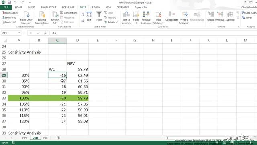Image resolution: width=257 pixels, height=145 pixels.
Task: Add a new sheet with plus button
Action: 58,138
